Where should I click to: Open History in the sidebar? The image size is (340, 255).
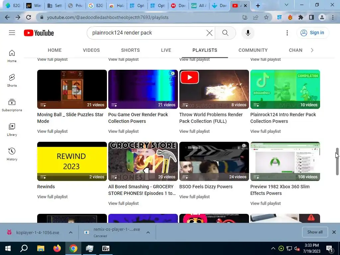[x=12, y=154]
